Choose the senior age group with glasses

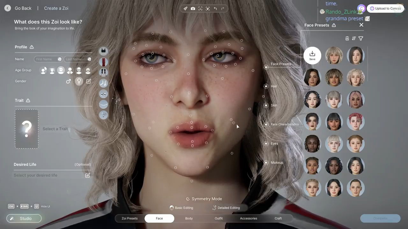pyautogui.click(x=88, y=70)
